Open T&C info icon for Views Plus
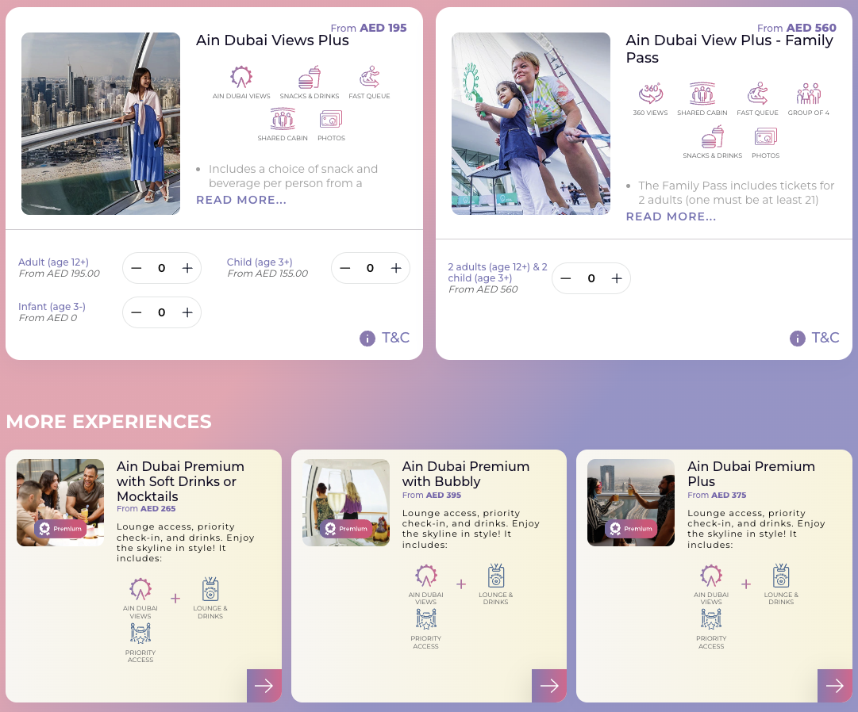Image resolution: width=858 pixels, height=712 pixels. [x=367, y=339]
